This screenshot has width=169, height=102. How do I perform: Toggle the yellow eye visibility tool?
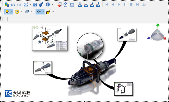click(17, 12)
